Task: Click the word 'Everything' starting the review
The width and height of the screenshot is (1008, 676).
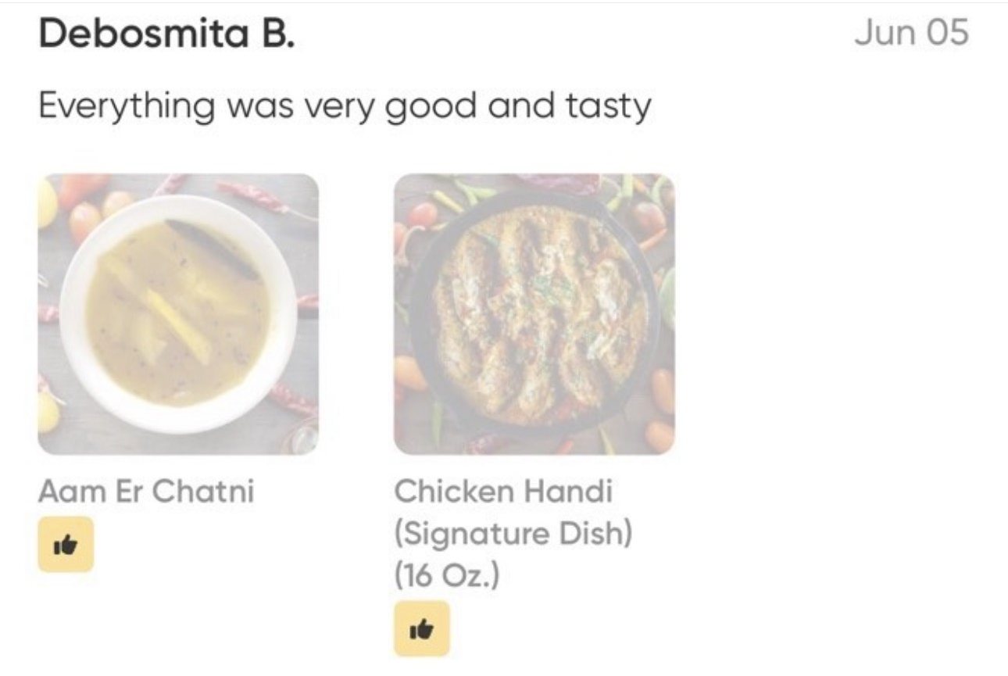Action: pos(126,108)
